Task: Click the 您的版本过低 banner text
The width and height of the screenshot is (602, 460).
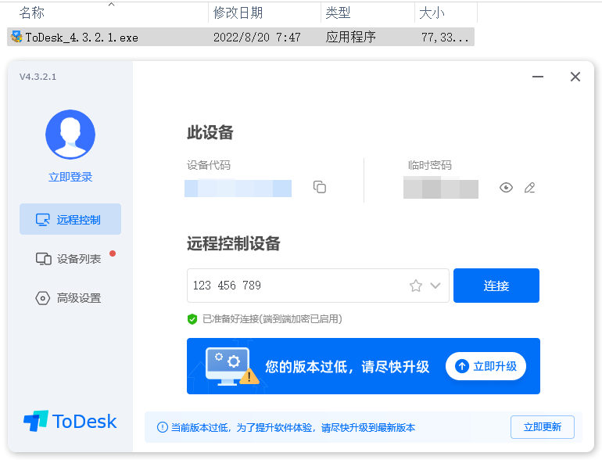Action: click(347, 366)
